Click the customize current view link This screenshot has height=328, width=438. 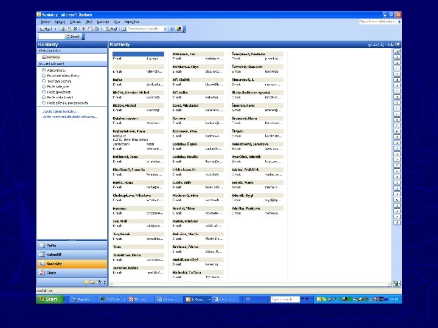(x=70, y=117)
